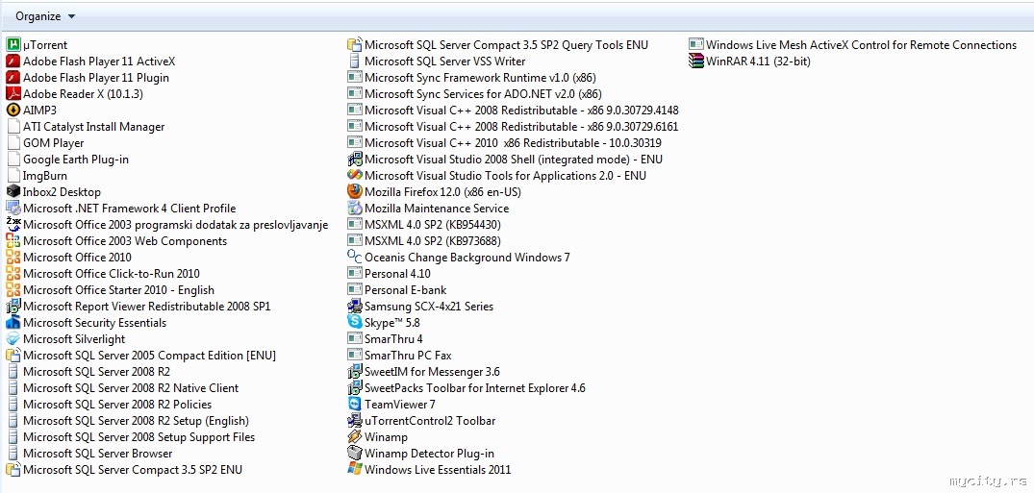Click the µTorrent green icon
The height and width of the screenshot is (493, 1034).
[x=13, y=45]
